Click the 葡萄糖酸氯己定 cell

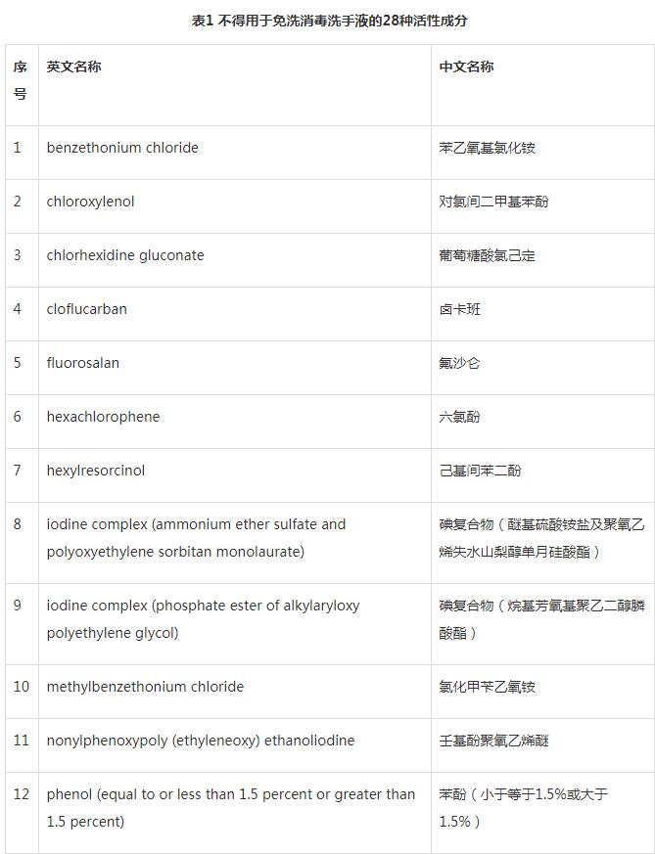(x=488, y=255)
